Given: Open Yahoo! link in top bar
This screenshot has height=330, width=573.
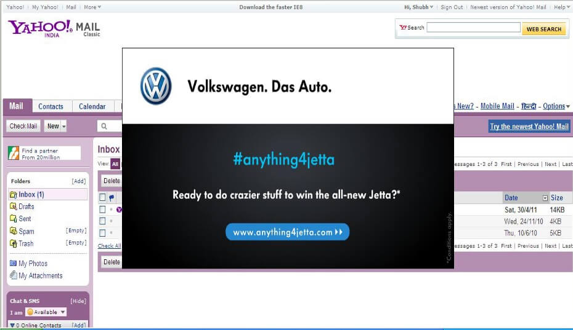Looking at the screenshot, I should point(15,7).
